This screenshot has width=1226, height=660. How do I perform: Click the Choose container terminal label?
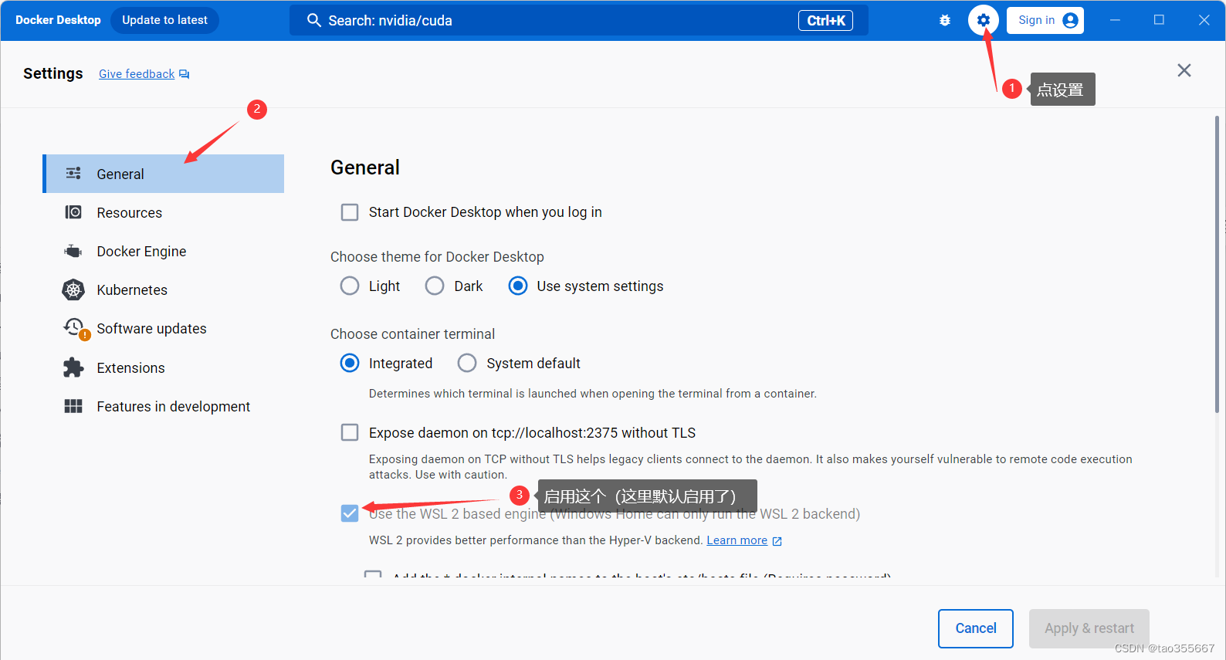tap(412, 334)
